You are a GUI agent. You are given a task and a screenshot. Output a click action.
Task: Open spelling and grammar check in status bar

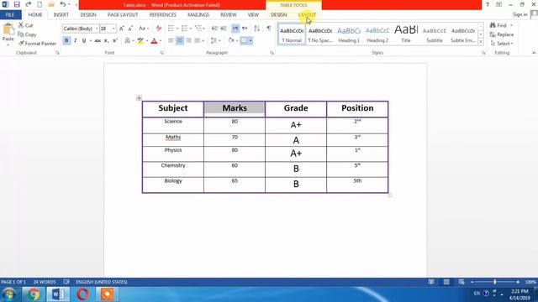click(x=66, y=282)
